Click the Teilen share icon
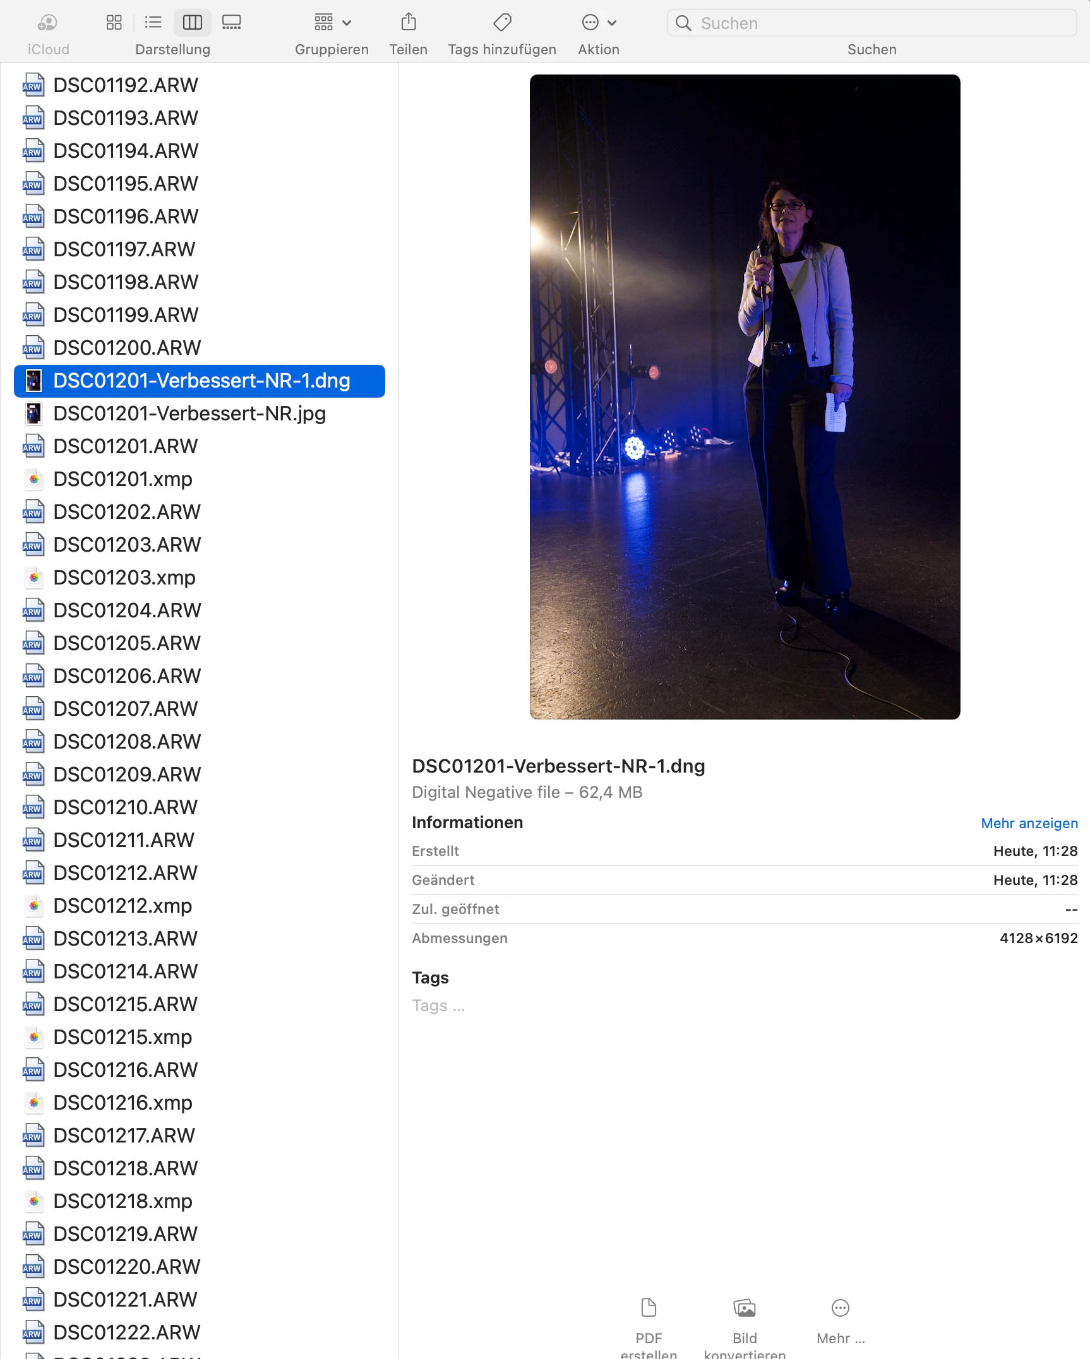This screenshot has height=1359, width=1090. coord(409,23)
